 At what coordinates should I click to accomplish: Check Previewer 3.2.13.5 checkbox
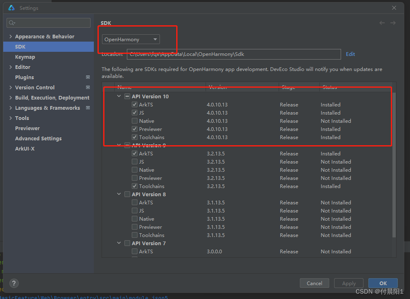[x=134, y=178]
